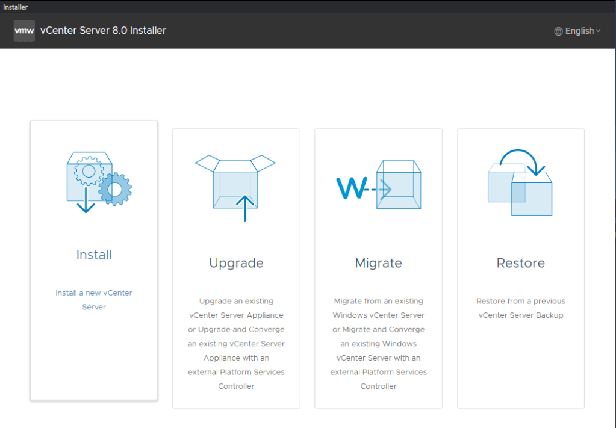Select the Install heading
616x428 pixels.
click(x=94, y=255)
